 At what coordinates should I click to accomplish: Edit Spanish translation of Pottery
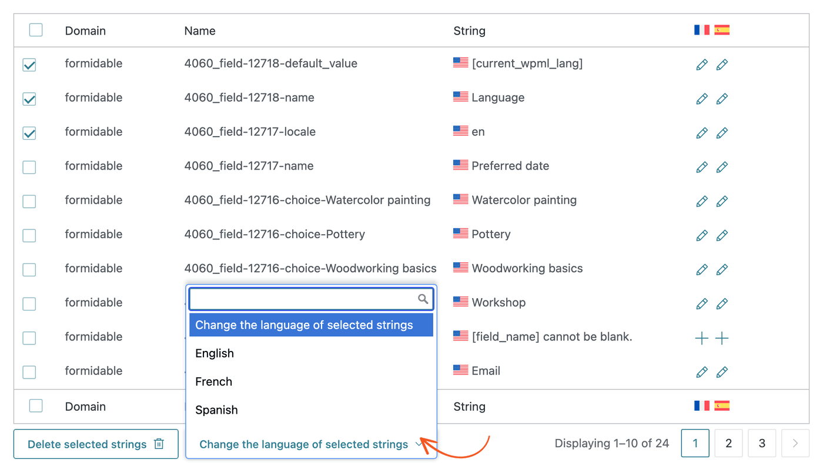point(722,235)
